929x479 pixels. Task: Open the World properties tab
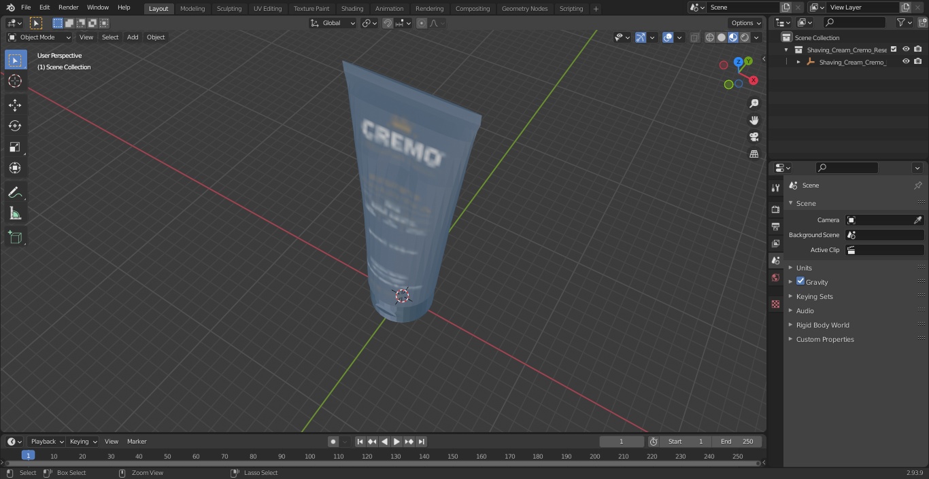tap(775, 277)
